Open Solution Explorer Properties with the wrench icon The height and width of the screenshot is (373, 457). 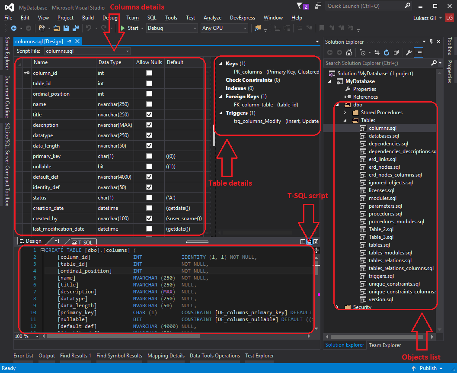409,52
